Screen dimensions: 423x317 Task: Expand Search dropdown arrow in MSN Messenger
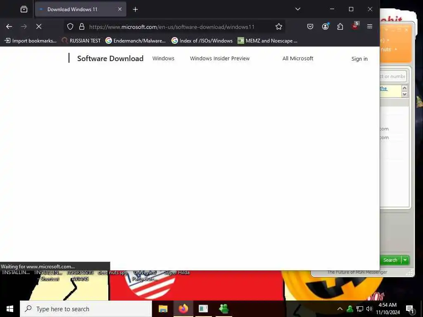(x=405, y=260)
